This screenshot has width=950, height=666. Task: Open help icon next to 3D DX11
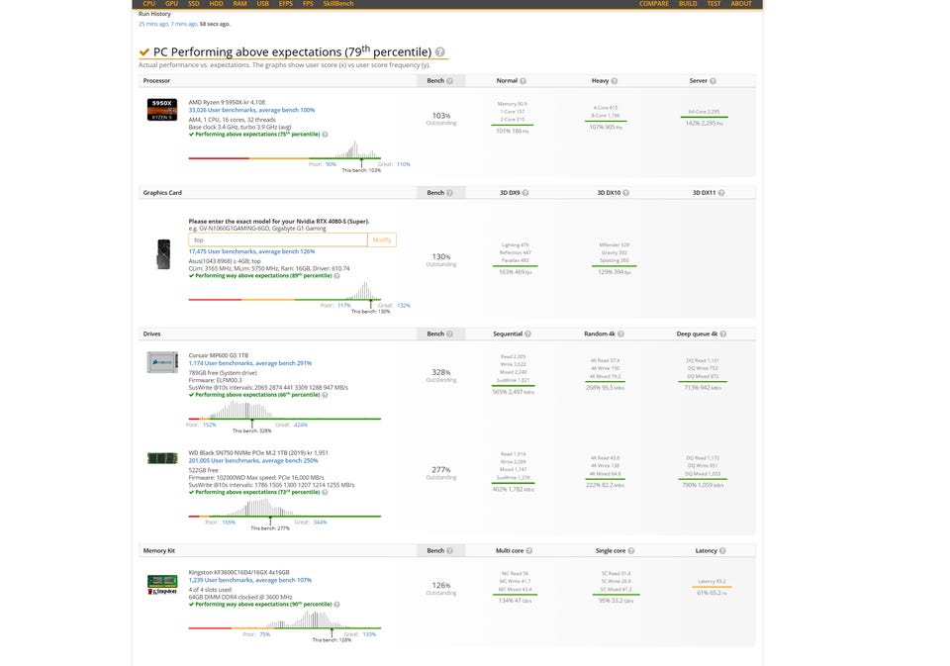coord(721,193)
